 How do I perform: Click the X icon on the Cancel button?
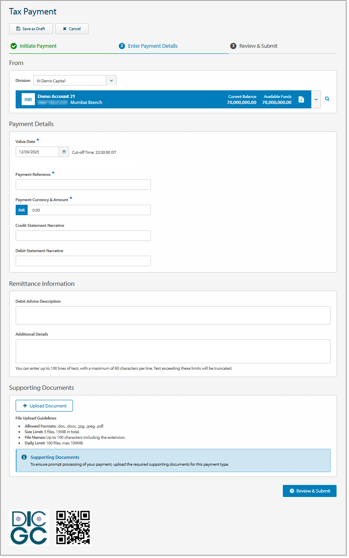pyautogui.click(x=65, y=29)
